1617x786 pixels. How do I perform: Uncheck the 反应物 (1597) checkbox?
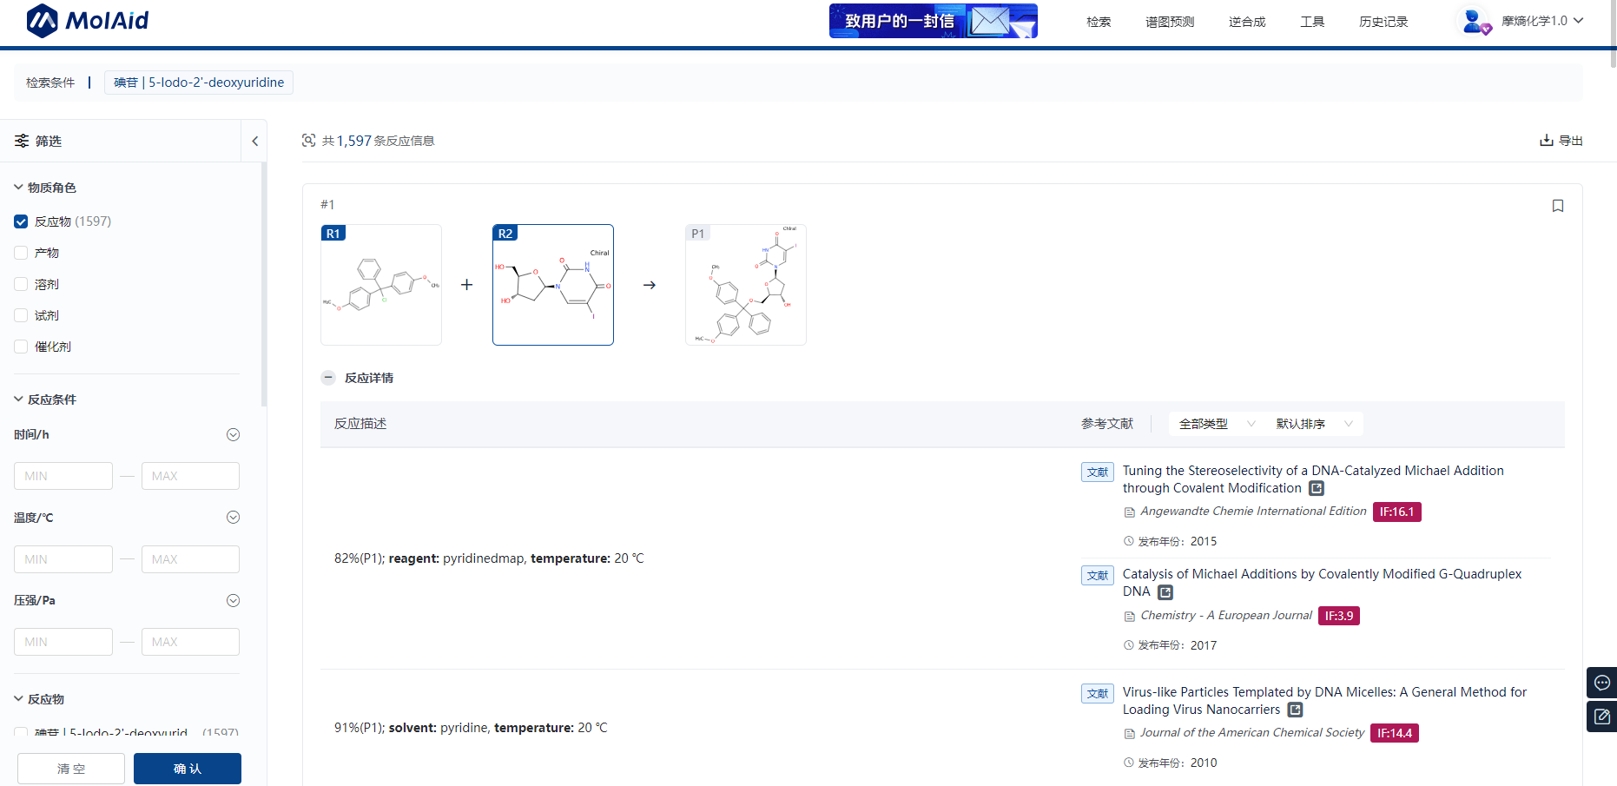[x=21, y=221]
